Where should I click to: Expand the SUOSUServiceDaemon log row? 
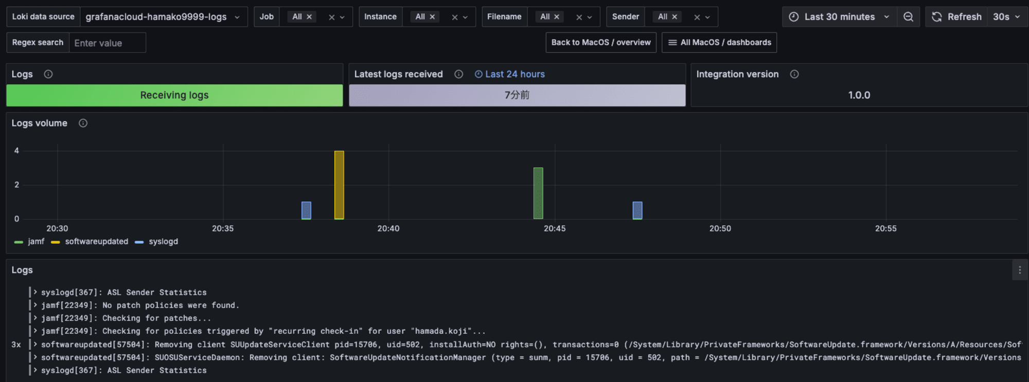click(x=36, y=357)
